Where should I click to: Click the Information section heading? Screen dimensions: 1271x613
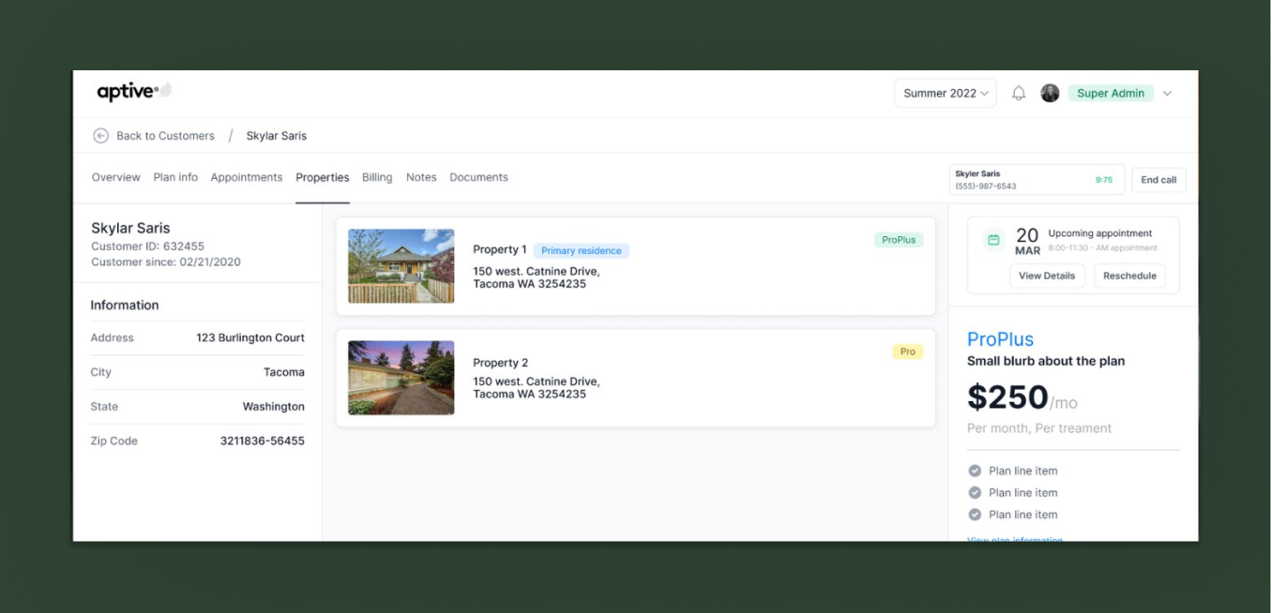point(125,305)
